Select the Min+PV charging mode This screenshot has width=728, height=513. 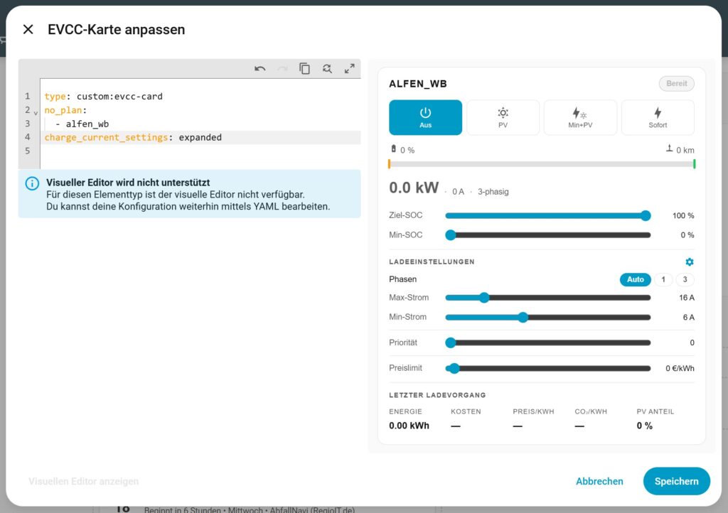pyautogui.click(x=580, y=117)
